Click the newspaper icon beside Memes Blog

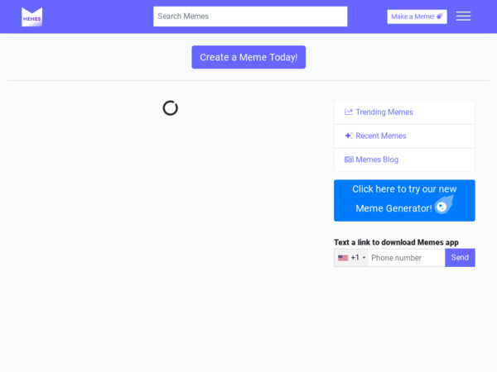pyautogui.click(x=349, y=160)
